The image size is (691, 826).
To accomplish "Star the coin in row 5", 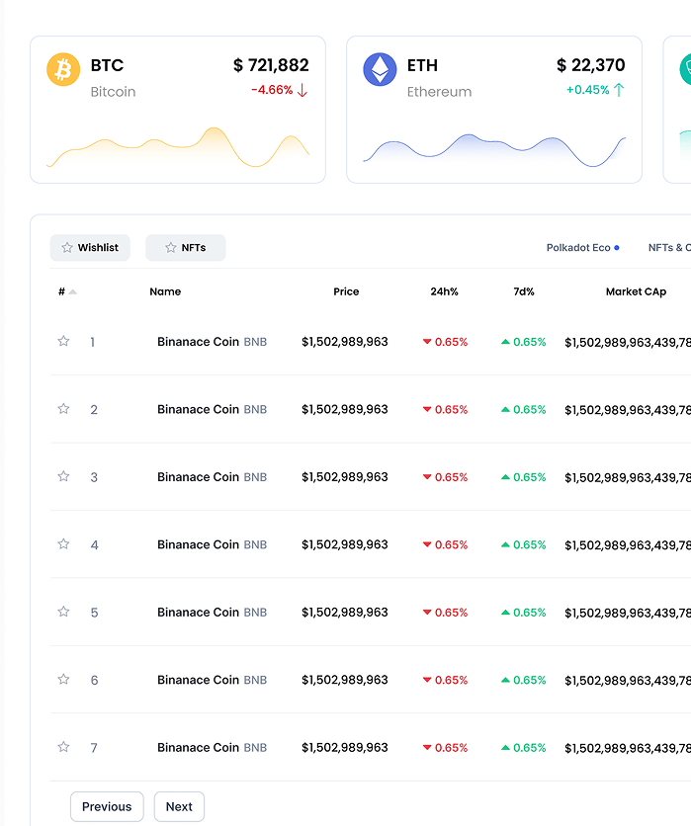I will click(x=63, y=611).
